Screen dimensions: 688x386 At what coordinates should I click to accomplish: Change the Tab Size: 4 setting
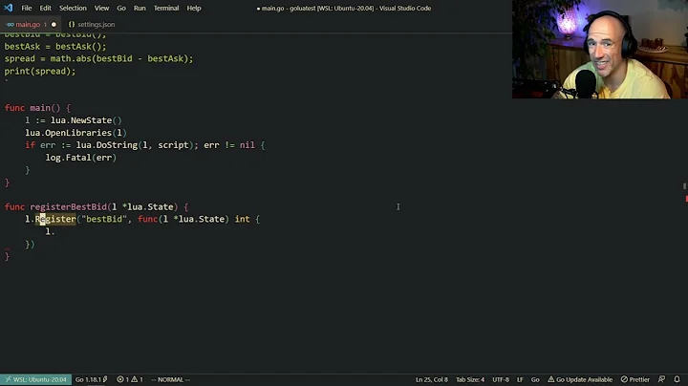tap(470, 379)
